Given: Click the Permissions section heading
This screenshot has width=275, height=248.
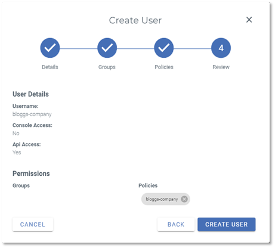Looking at the screenshot, I should tap(31, 173).
